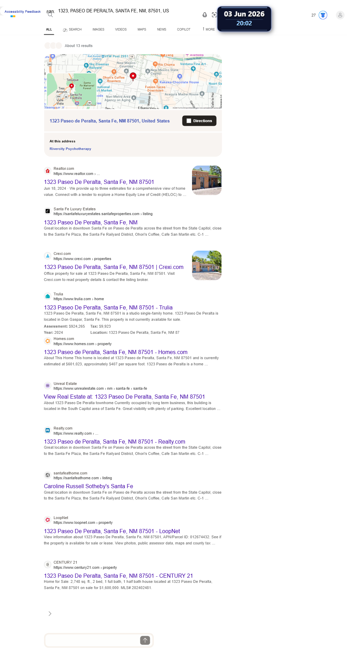Start voice search with microphone icon

coord(205,15)
